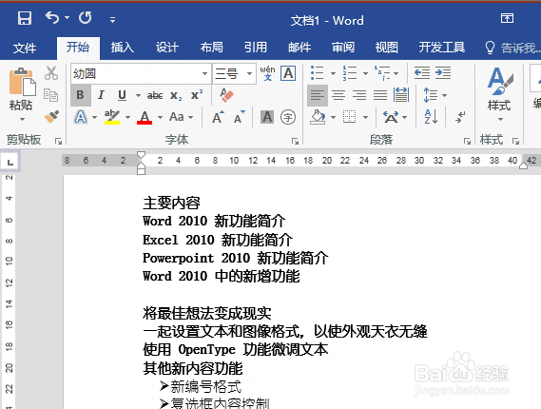Switch to the 插入 tab
Image resolution: width=541 pixels, height=409 pixels.
point(123,48)
